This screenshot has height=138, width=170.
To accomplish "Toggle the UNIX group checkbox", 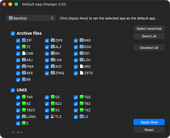I will coord(13,90).
